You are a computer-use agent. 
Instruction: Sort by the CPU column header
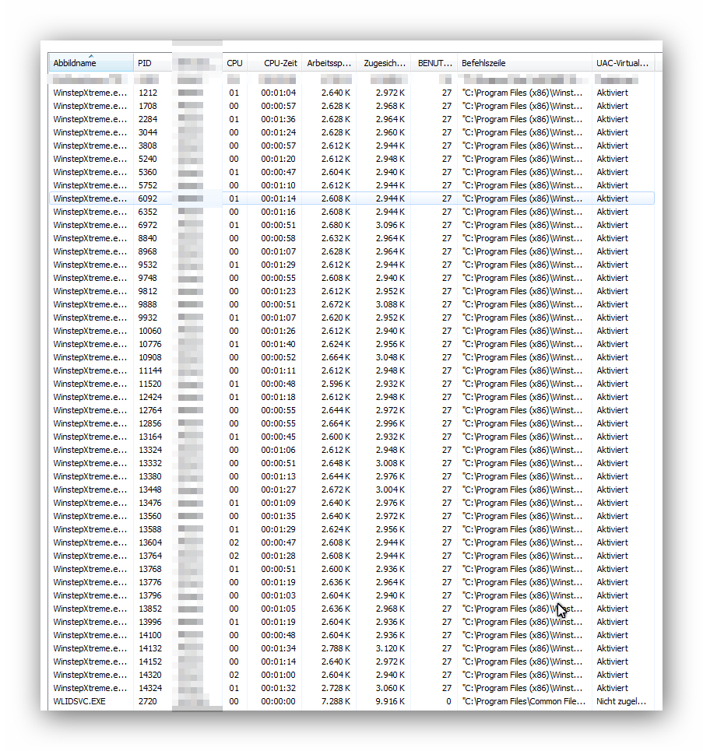[x=234, y=63]
